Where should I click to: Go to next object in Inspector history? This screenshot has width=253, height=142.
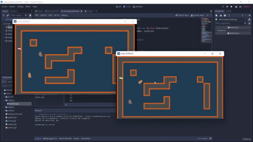pyautogui.click(x=246, y=15)
